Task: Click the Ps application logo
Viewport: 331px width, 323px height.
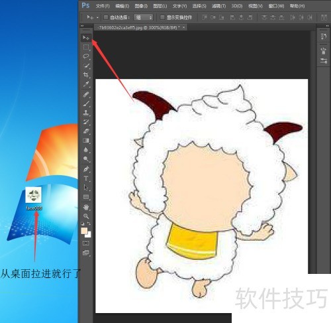Action: click(85, 5)
